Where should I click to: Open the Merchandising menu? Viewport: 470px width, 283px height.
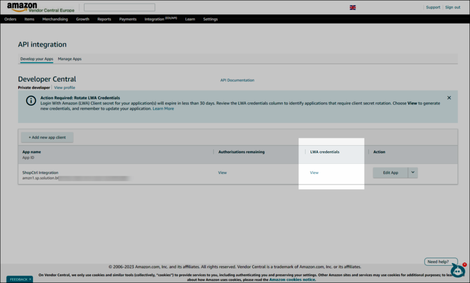(55, 19)
